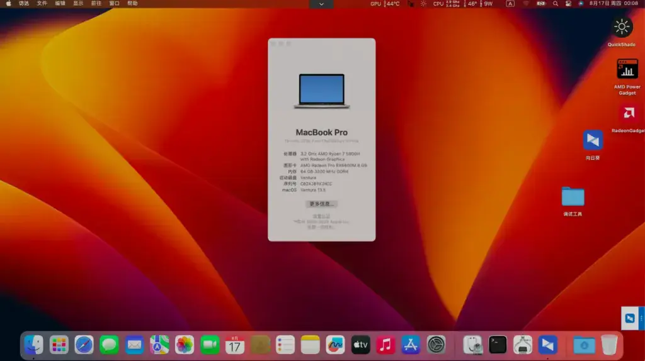
Task: Launch Music app from Dock
Action: click(385, 345)
